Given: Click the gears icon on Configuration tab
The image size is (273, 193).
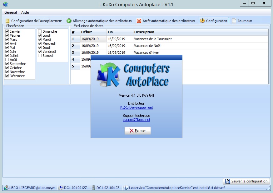Looking at the screenshot, I should 202,21.
